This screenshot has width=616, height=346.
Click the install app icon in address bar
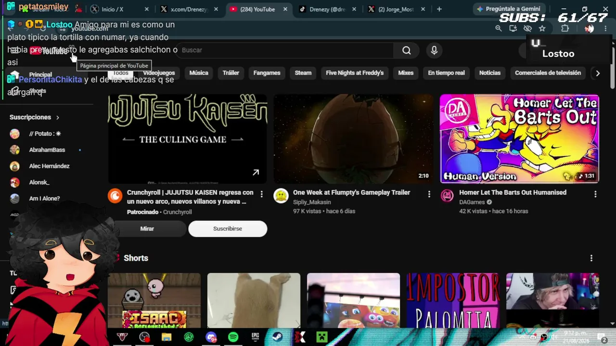pyautogui.click(x=513, y=28)
